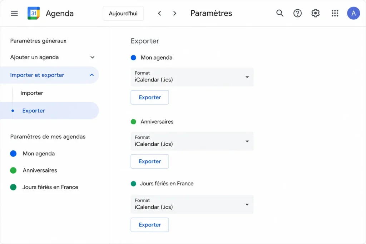The image size is (366, 244).
Task: Export the Mon agenda calendar
Action: pyautogui.click(x=150, y=97)
